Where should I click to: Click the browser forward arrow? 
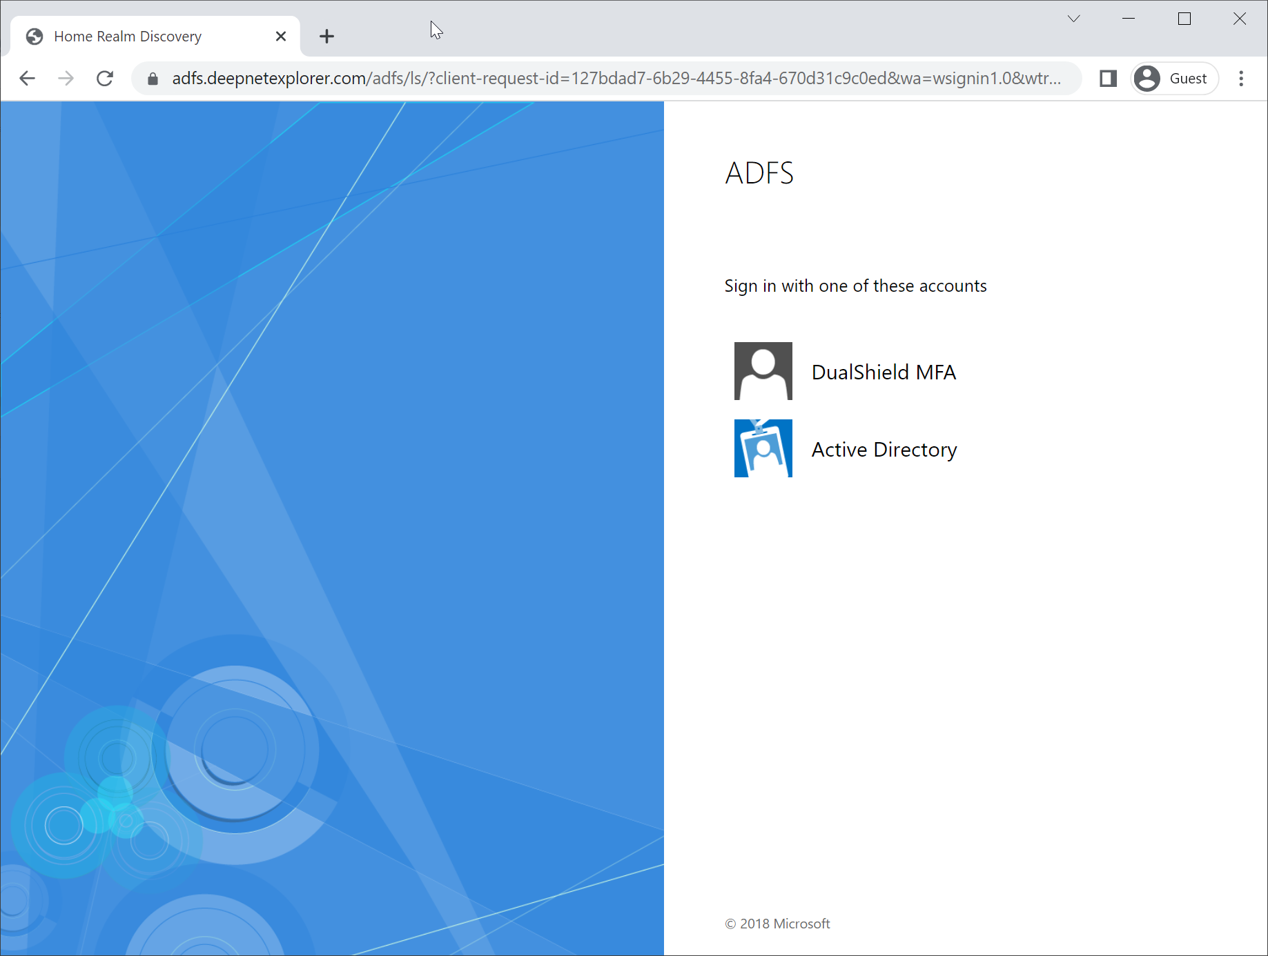coord(66,79)
